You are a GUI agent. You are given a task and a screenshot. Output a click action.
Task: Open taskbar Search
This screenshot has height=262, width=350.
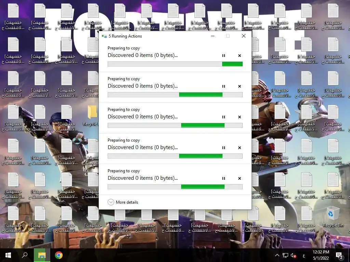point(25,255)
